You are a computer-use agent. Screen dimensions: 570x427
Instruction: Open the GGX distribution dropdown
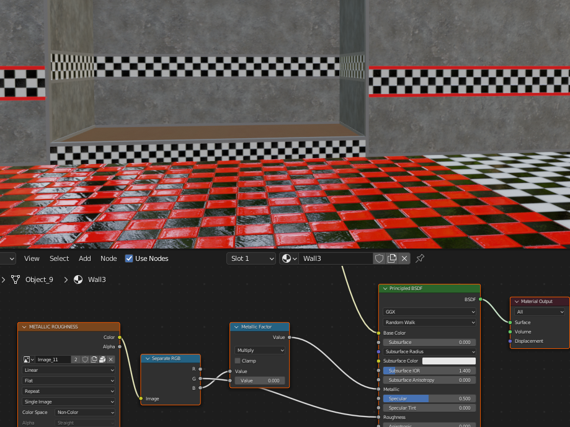429,312
